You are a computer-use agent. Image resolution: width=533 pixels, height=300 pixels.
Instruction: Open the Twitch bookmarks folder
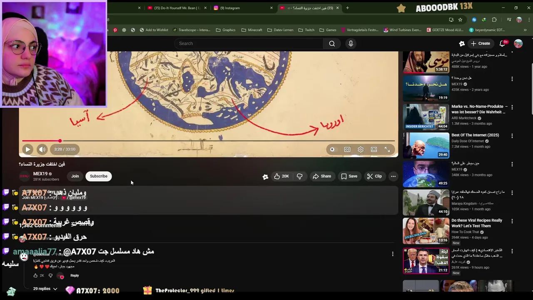pos(306,30)
